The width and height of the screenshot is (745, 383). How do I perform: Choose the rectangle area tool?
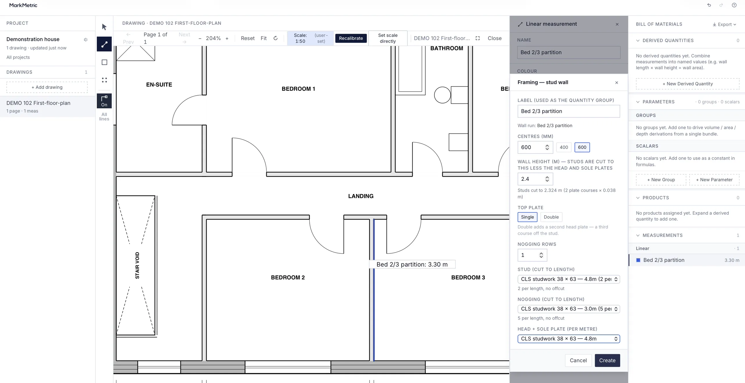(104, 62)
